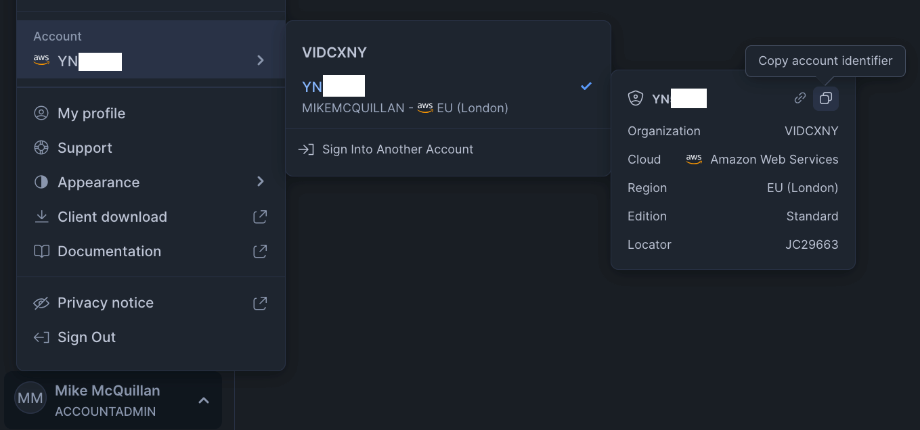
Task: Open the Client download link
Action: (x=112, y=217)
